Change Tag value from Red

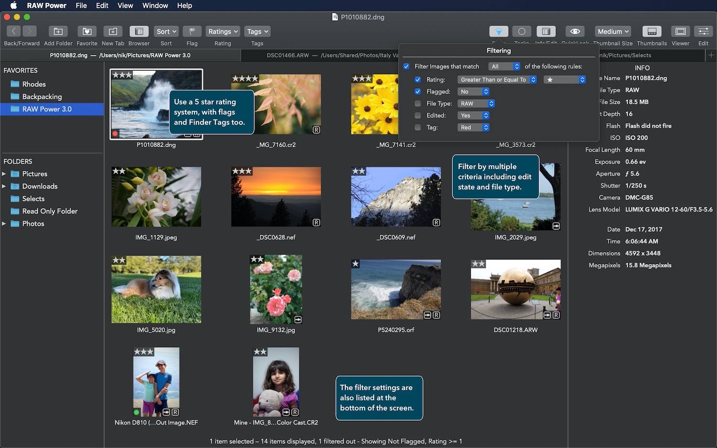[x=473, y=128]
